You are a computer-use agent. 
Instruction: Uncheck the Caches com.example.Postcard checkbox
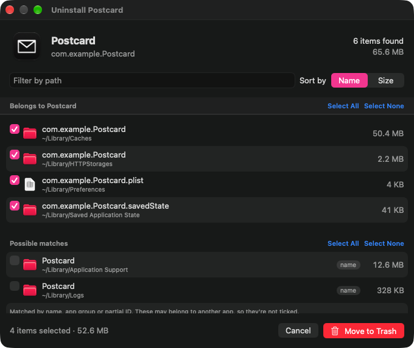(x=15, y=129)
